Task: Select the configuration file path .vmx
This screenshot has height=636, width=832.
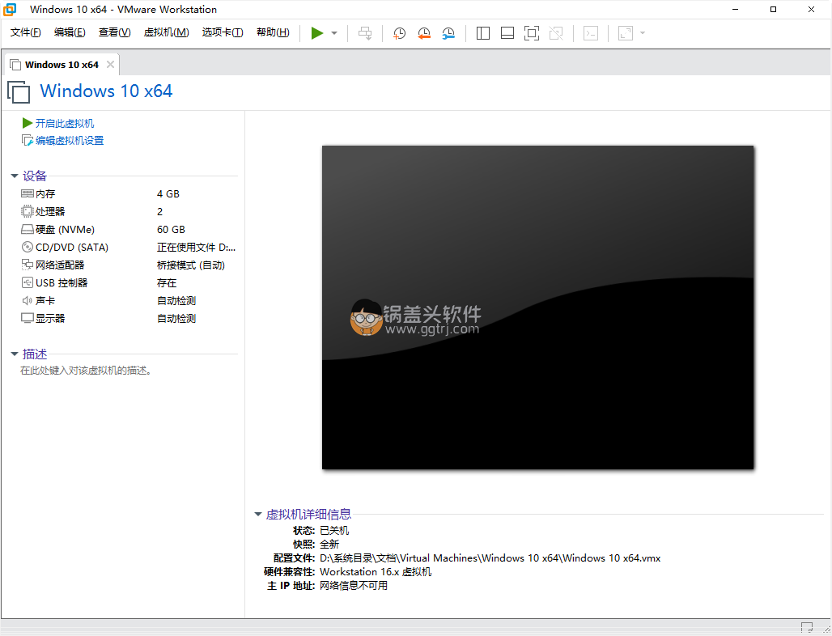Action: (x=490, y=558)
